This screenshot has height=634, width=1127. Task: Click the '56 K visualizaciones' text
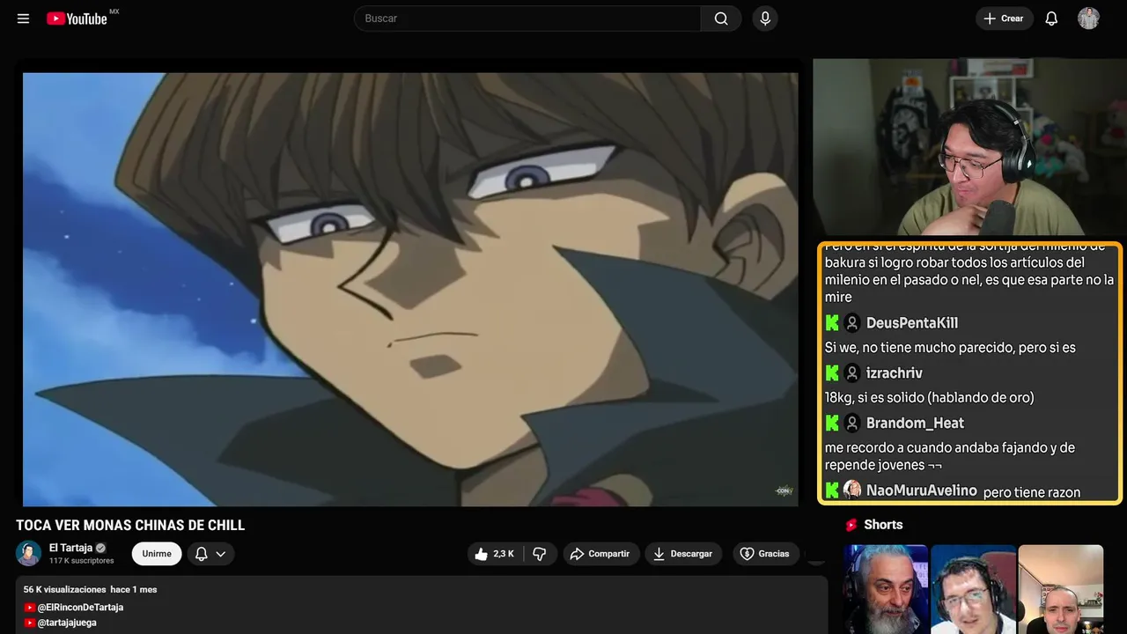64,589
